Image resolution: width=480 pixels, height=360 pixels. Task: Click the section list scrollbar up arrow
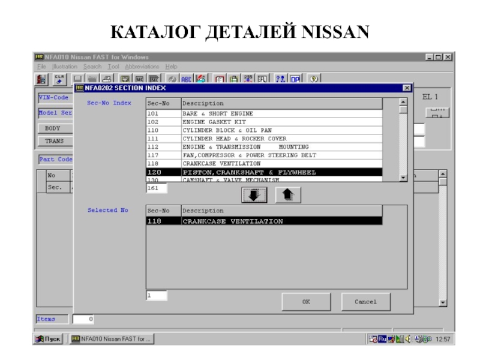pos(403,101)
